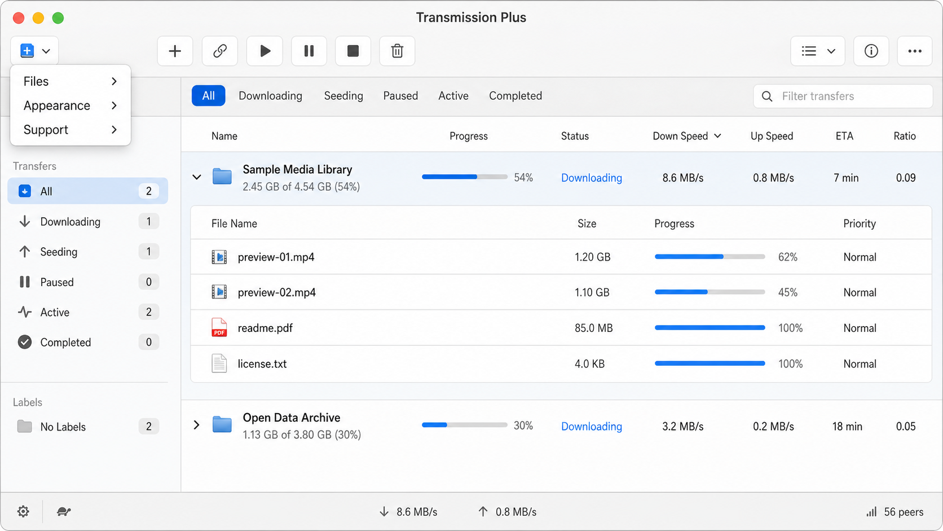
Task: Focus the Filter transfers search field
Action: coord(843,96)
